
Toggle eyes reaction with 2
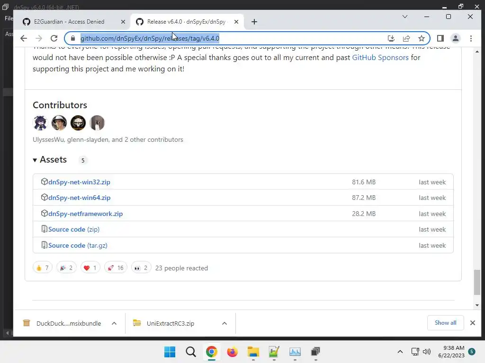pos(141,268)
